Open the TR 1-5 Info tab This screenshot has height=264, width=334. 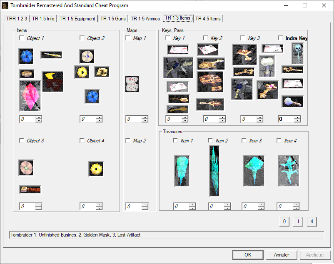[43, 19]
